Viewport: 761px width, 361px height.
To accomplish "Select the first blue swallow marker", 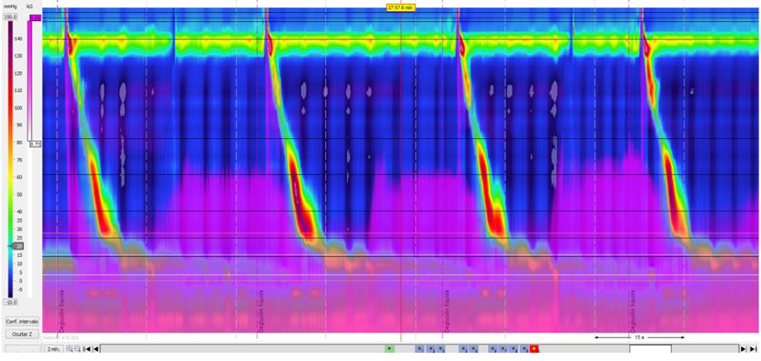I will (420, 349).
